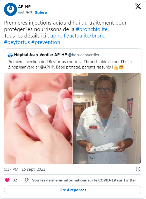This screenshot has width=146, height=199.
Task: Open the baby feet photo
Action: tap(38, 118)
